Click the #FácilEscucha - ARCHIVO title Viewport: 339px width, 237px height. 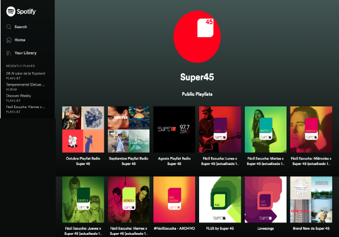[174, 229]
